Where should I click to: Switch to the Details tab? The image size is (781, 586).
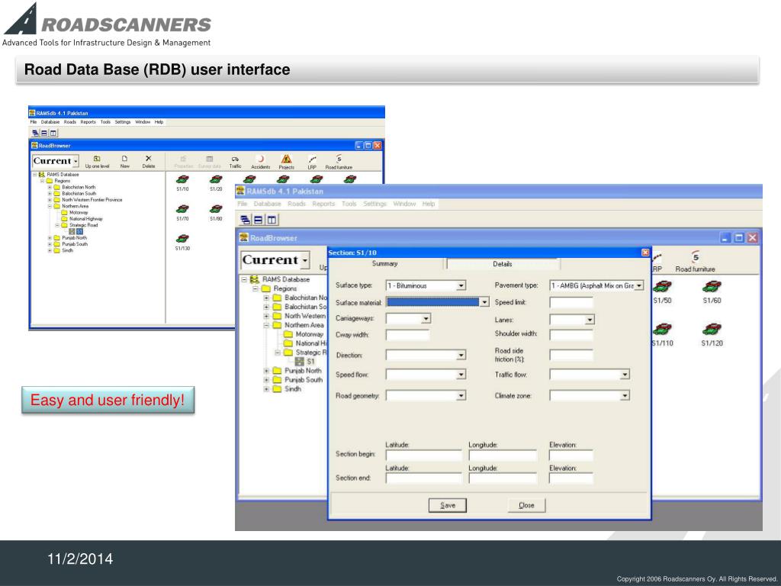503,264
